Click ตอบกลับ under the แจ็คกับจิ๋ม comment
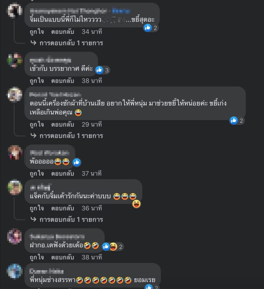 63,208
